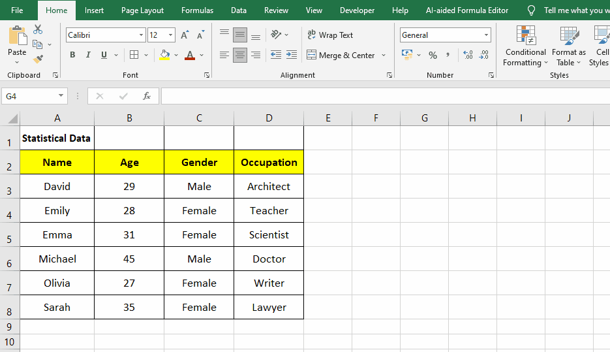Switch to the Page Layout tab
The width and height of the screenshot is (610, 352).
point(142,10)
